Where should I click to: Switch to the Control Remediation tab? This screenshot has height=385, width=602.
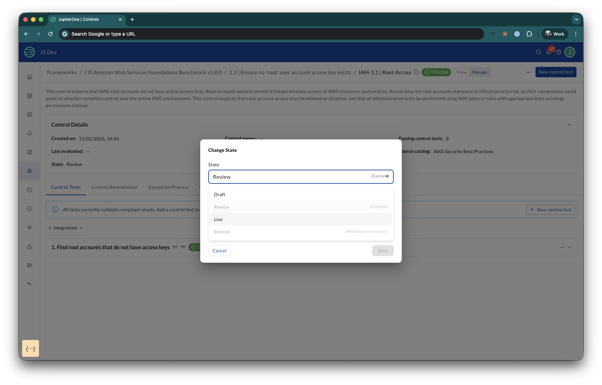tap(114, 187)
